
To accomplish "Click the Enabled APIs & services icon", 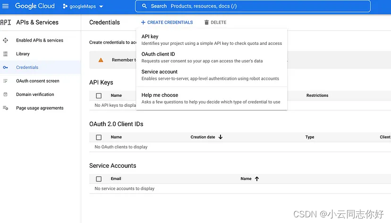I will coord(5,40).
